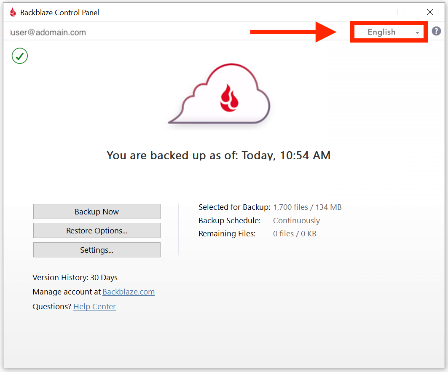Click the 1,700 files / 134 MB value
The image size is (448, 372).
click(307, 207)
